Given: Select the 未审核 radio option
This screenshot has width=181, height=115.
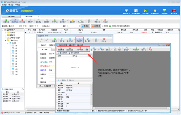Looking at the screenshot, I should click(103, 26).
